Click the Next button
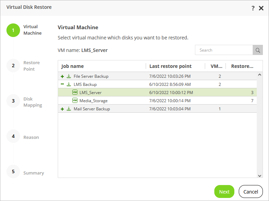This screenshot has height=201, width=269. click(x=224, y=191)
